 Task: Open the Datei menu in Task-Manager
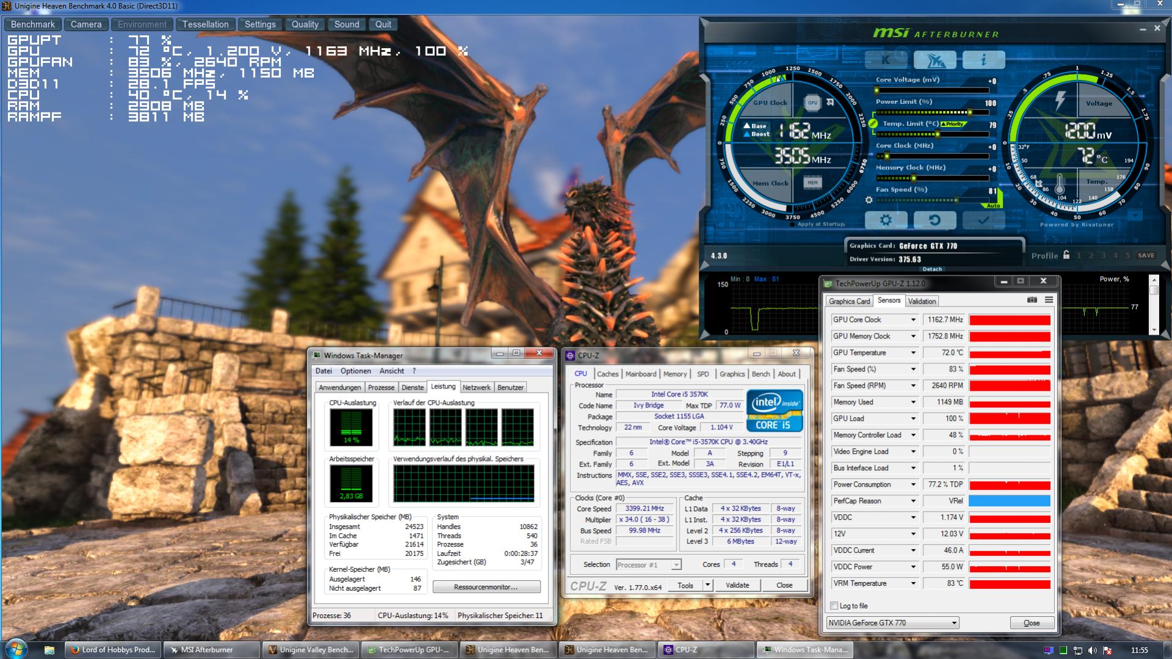(324, 371)
